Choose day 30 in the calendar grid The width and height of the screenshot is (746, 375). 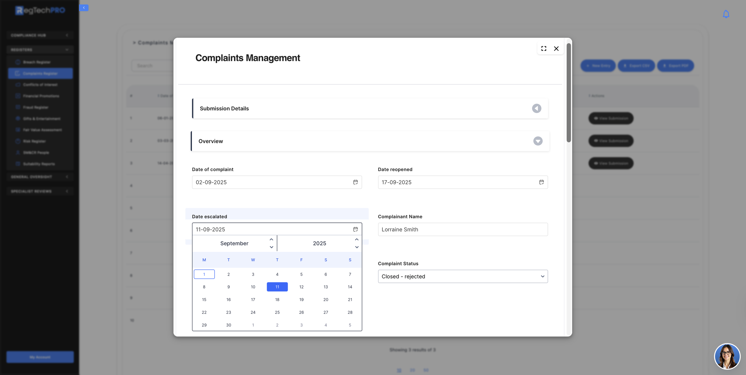click(229, 325)
